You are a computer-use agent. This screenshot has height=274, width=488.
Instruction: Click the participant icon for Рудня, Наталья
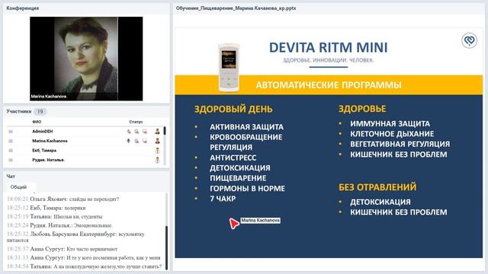coord(158,160)
